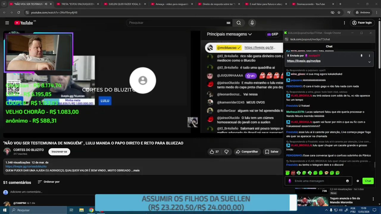Viewport: 381px width, 214px height.
Task: Send the message with green Chat button
Action: 368,181
